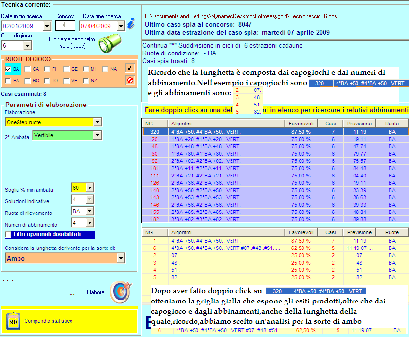This screenshot has width=409, height=337.
Task: Click the red deselect-all icon in Ruote di gioco
Action: pos(130,80)
